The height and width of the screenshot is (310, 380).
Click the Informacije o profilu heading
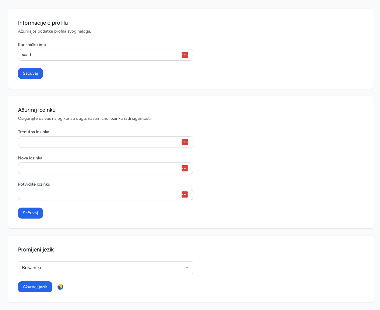coord(43,23)
